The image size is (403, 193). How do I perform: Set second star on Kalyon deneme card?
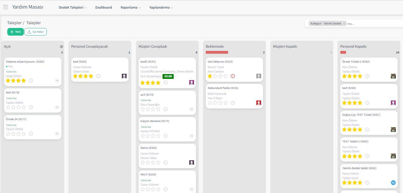[148, 136]
